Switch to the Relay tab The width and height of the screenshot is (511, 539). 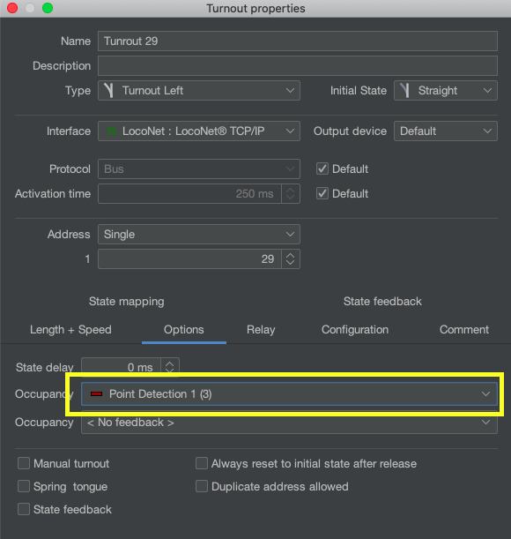[x=261, y=329]
